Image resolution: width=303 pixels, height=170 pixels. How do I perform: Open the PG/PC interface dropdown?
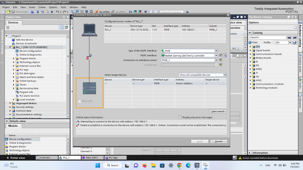coord(216,55)
